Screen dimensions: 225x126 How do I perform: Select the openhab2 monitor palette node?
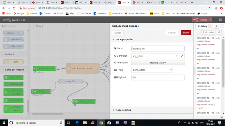coord(13,92)
